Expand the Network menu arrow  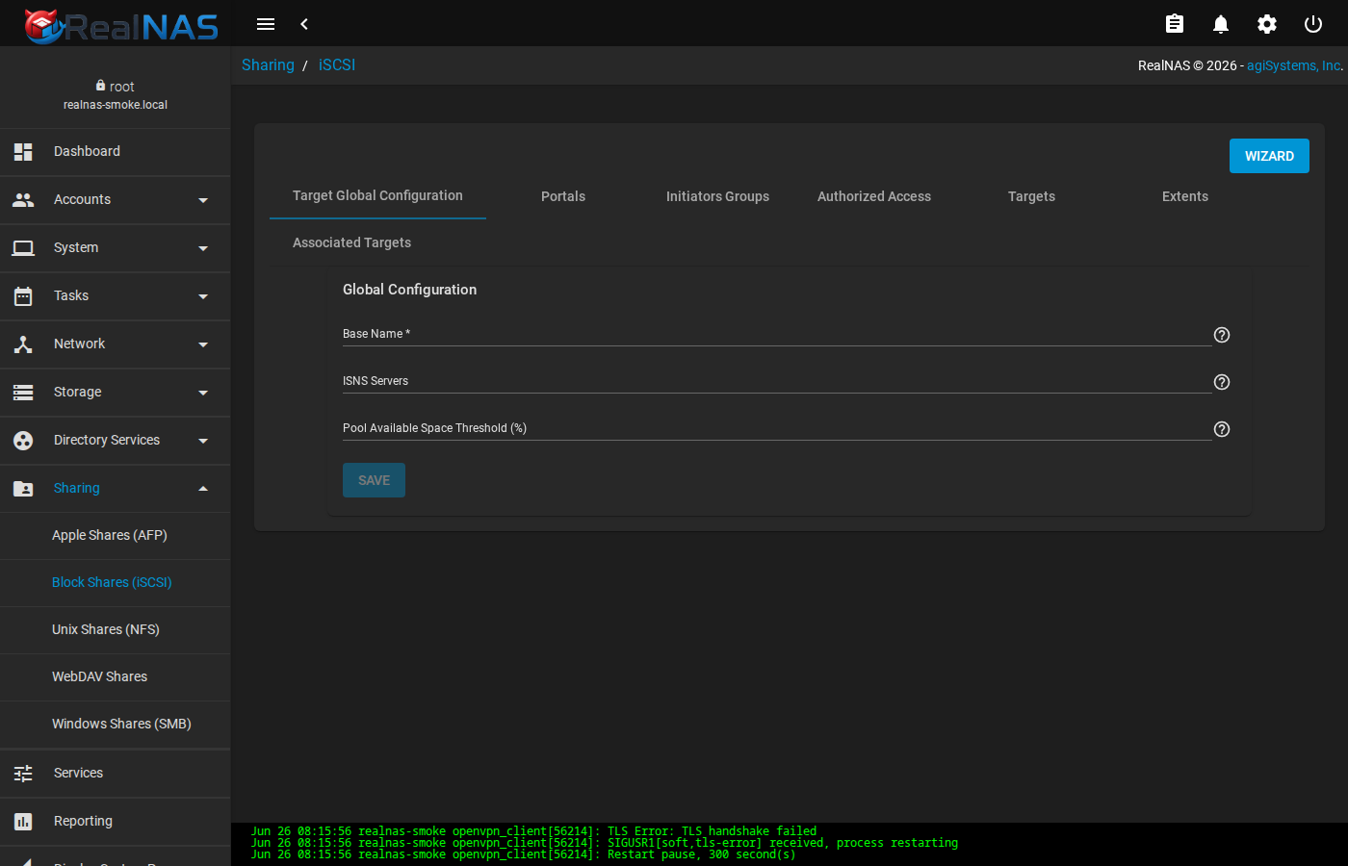point(203,344)
